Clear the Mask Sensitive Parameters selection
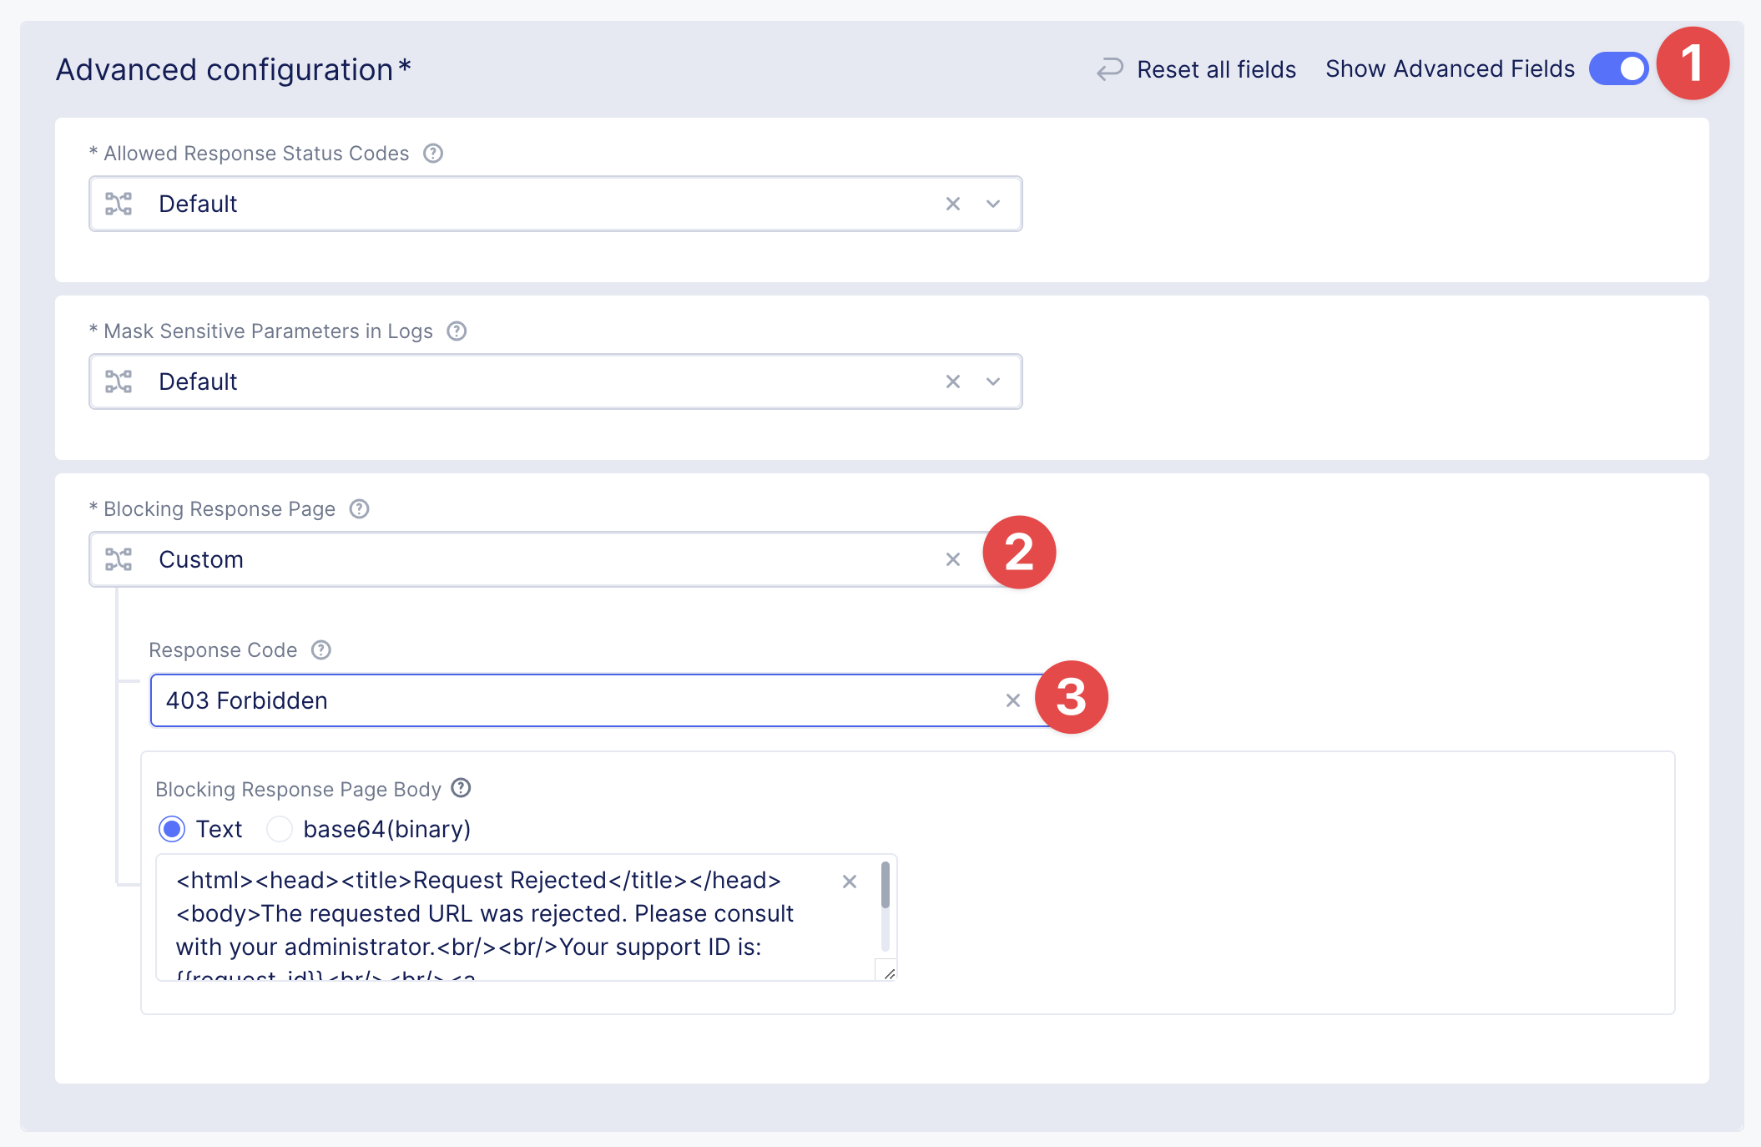 [952, 381]
